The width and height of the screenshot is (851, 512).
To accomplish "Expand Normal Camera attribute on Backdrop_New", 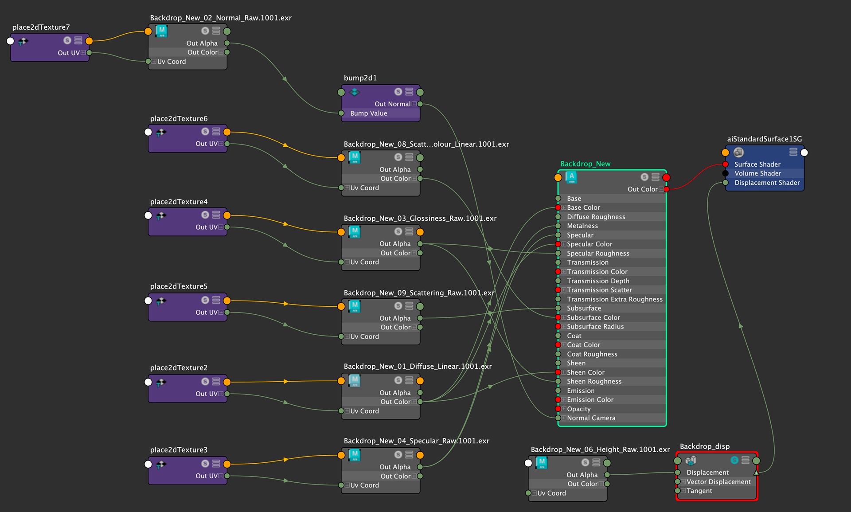I will click(564, 418).
